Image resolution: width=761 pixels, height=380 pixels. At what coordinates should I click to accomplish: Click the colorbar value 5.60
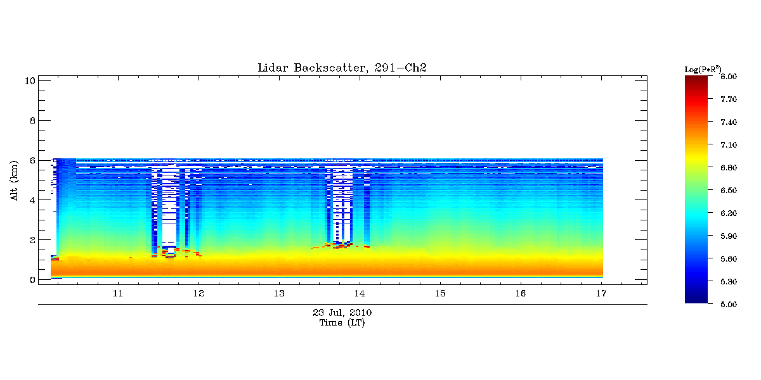coord(728,258)
